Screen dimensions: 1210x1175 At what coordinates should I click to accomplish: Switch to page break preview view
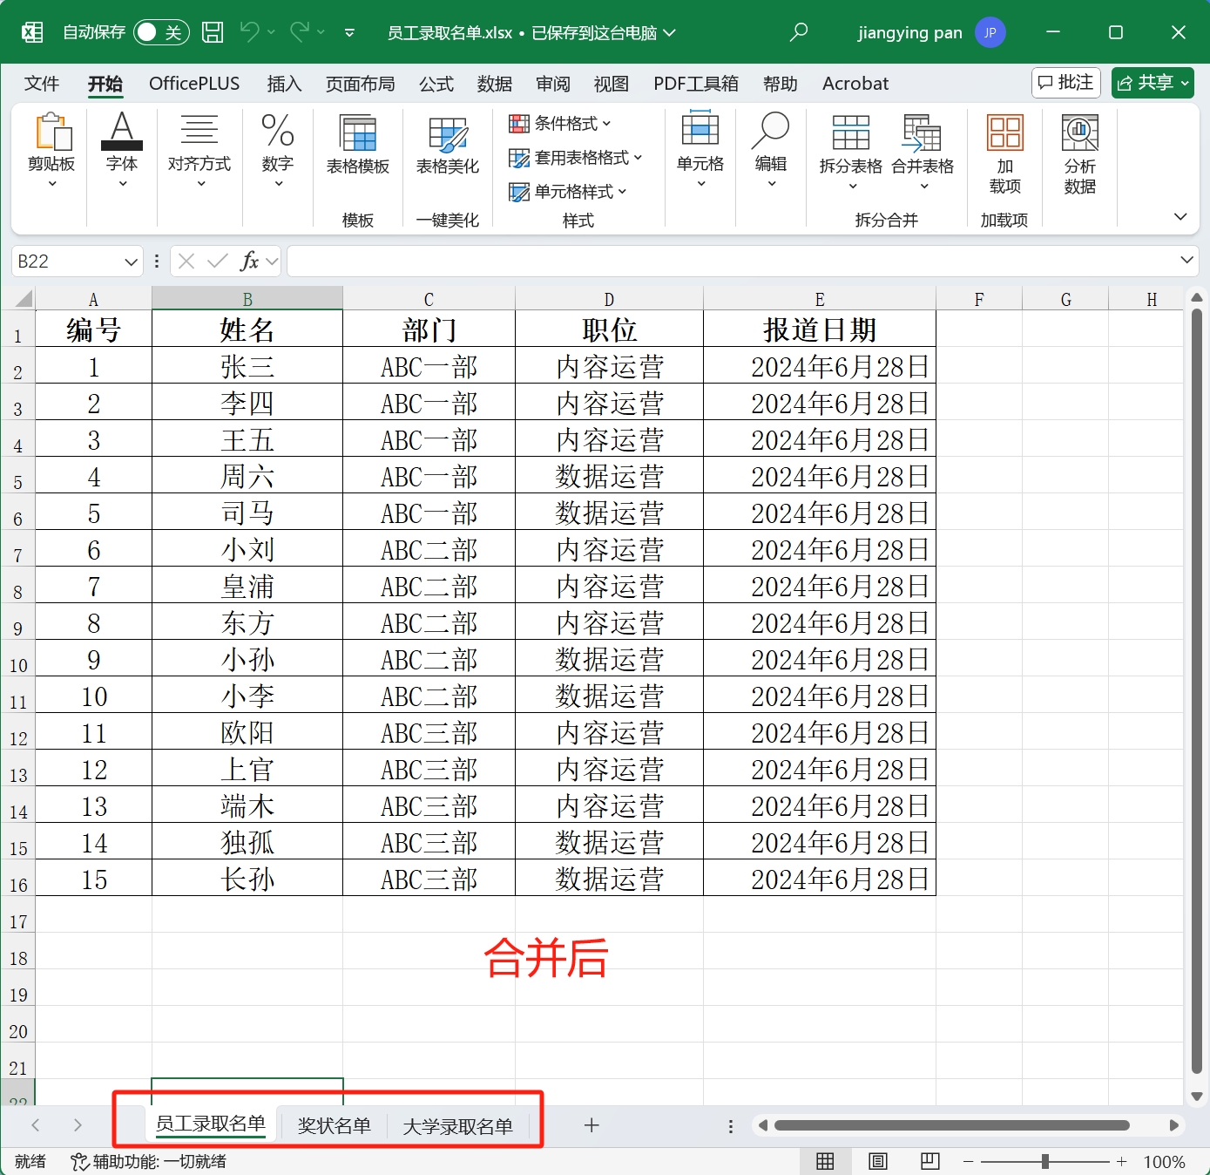tap(930, 1161)
